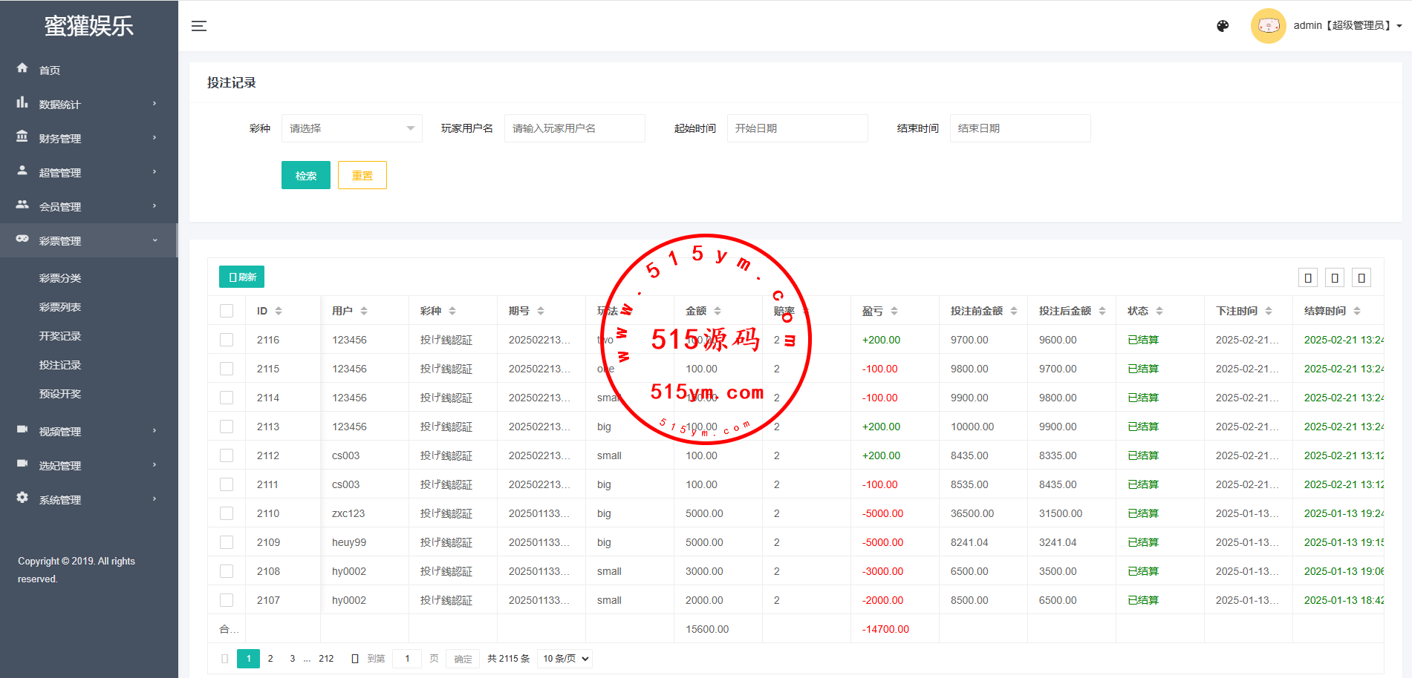Click the 重置 reset button
Screen dimensions: 1412x678
(362, 175)
